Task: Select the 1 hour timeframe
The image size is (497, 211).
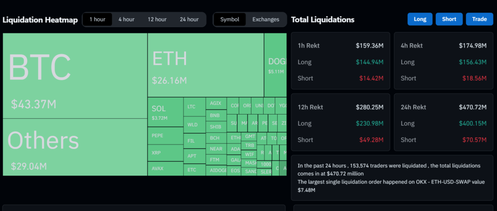Action: pyautogui.click(x=97, y=19)
